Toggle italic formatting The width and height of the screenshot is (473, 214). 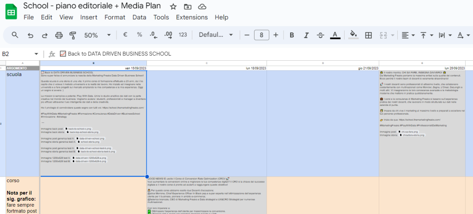306,35
